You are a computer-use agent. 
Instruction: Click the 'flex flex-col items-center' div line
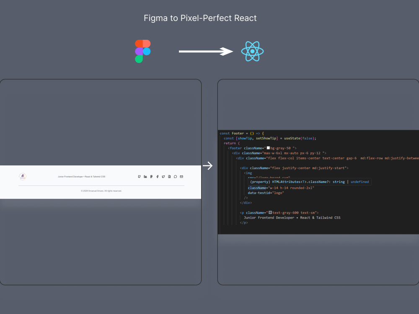click(327, 158)
